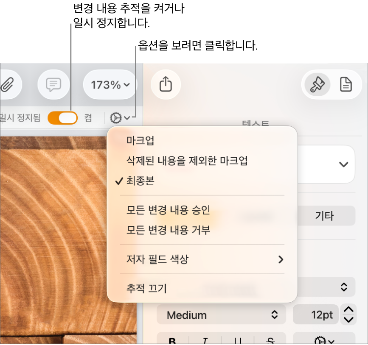Viewport: 368px width, 345px height.
Task: Click the 12pt font size field
Action: [315, 314]
